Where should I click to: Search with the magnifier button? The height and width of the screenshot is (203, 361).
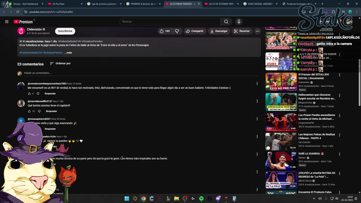coord(226,22)
